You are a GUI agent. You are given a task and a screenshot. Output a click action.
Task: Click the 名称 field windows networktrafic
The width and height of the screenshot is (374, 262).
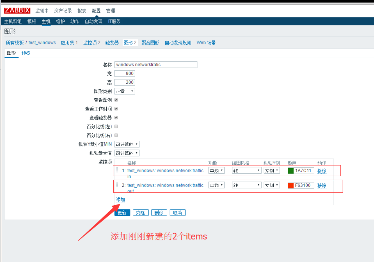coord(156,65)
